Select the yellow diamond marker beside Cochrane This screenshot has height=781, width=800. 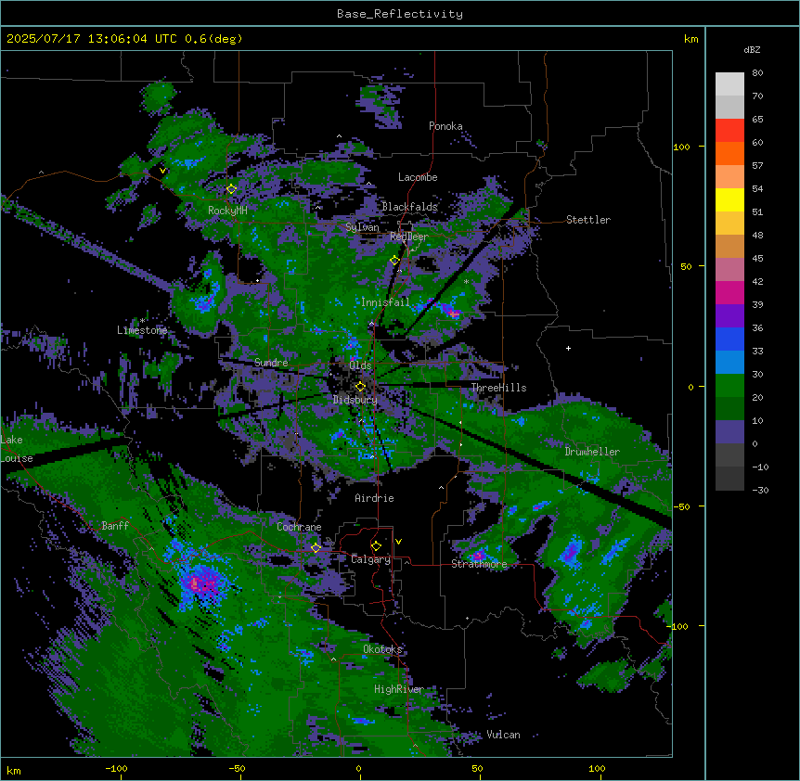pos(316,547)
